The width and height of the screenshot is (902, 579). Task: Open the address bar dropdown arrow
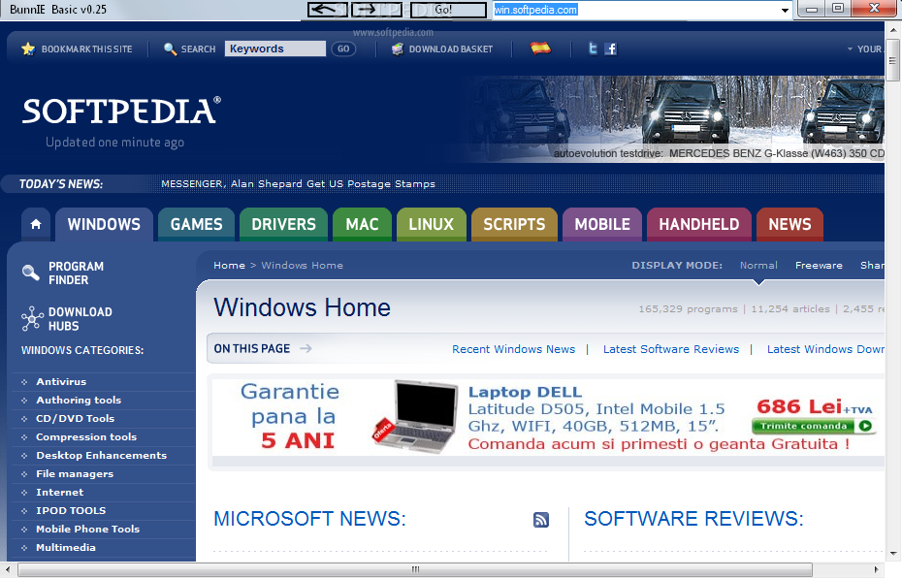tap(785, 11)
